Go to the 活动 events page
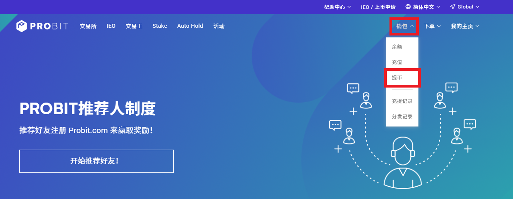Viewport: 513px width, 199px height. pos(219,26)
